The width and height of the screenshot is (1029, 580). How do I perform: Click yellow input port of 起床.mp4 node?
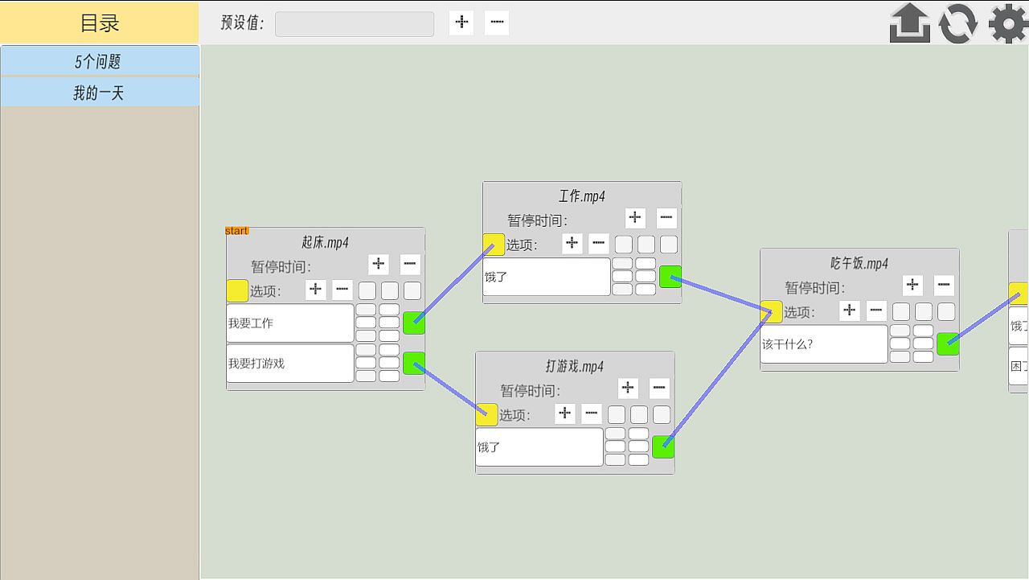point(237,290)
